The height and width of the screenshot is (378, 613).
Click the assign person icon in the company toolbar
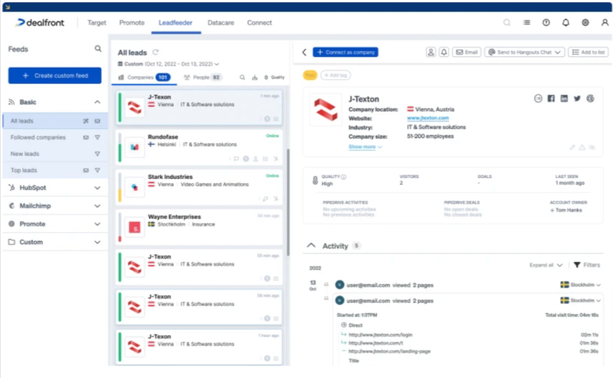click(431, 52)
